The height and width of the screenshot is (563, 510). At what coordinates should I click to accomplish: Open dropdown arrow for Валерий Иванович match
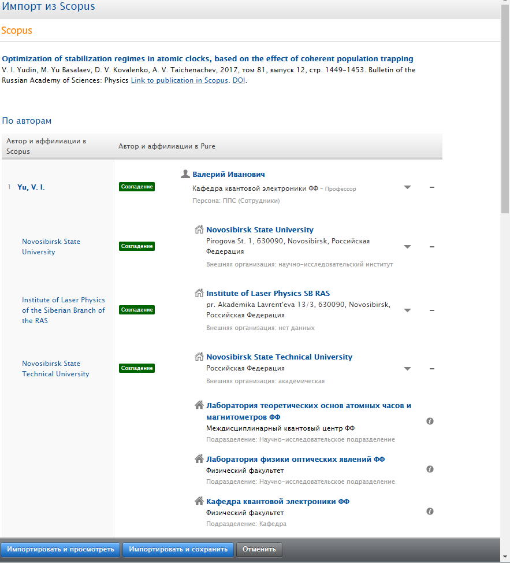coord(407,187)
